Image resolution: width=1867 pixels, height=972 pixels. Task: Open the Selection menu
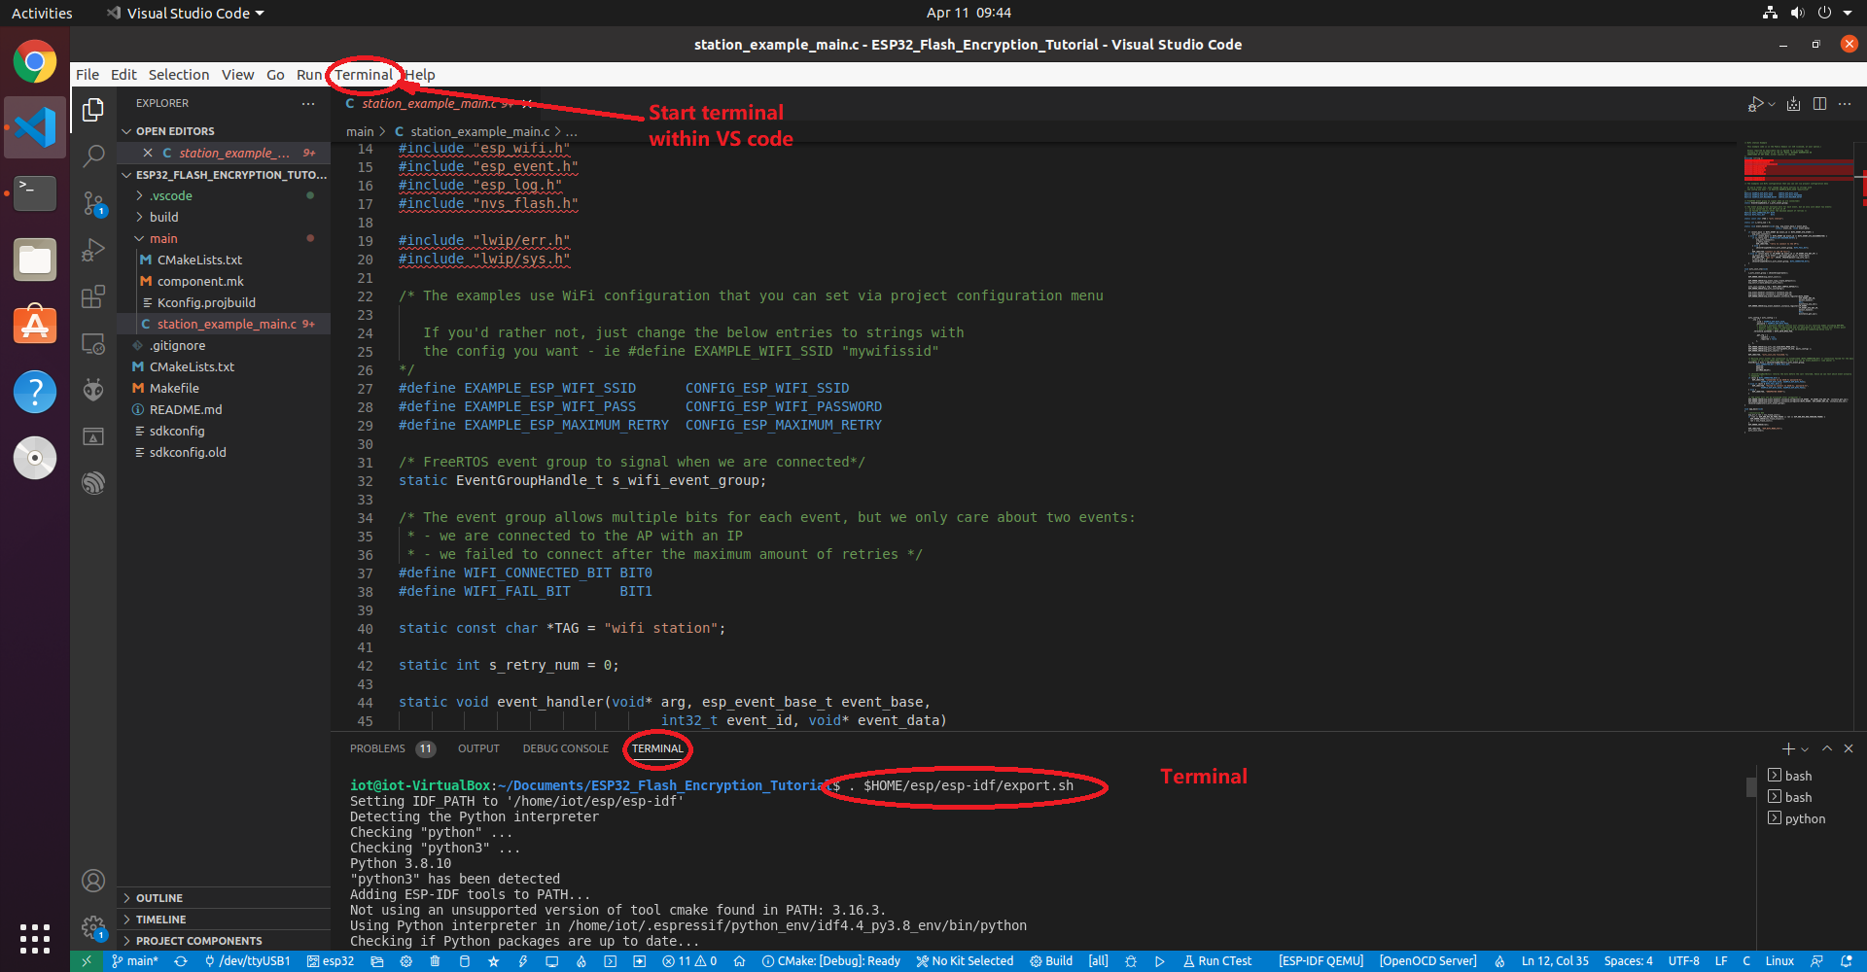point(179,75)
